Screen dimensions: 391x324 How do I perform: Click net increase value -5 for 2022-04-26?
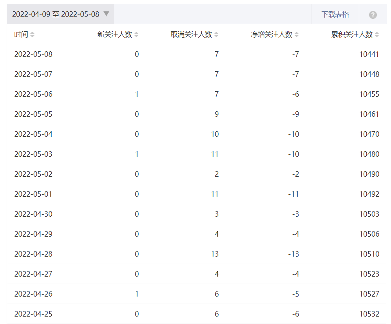coord(295,294)
